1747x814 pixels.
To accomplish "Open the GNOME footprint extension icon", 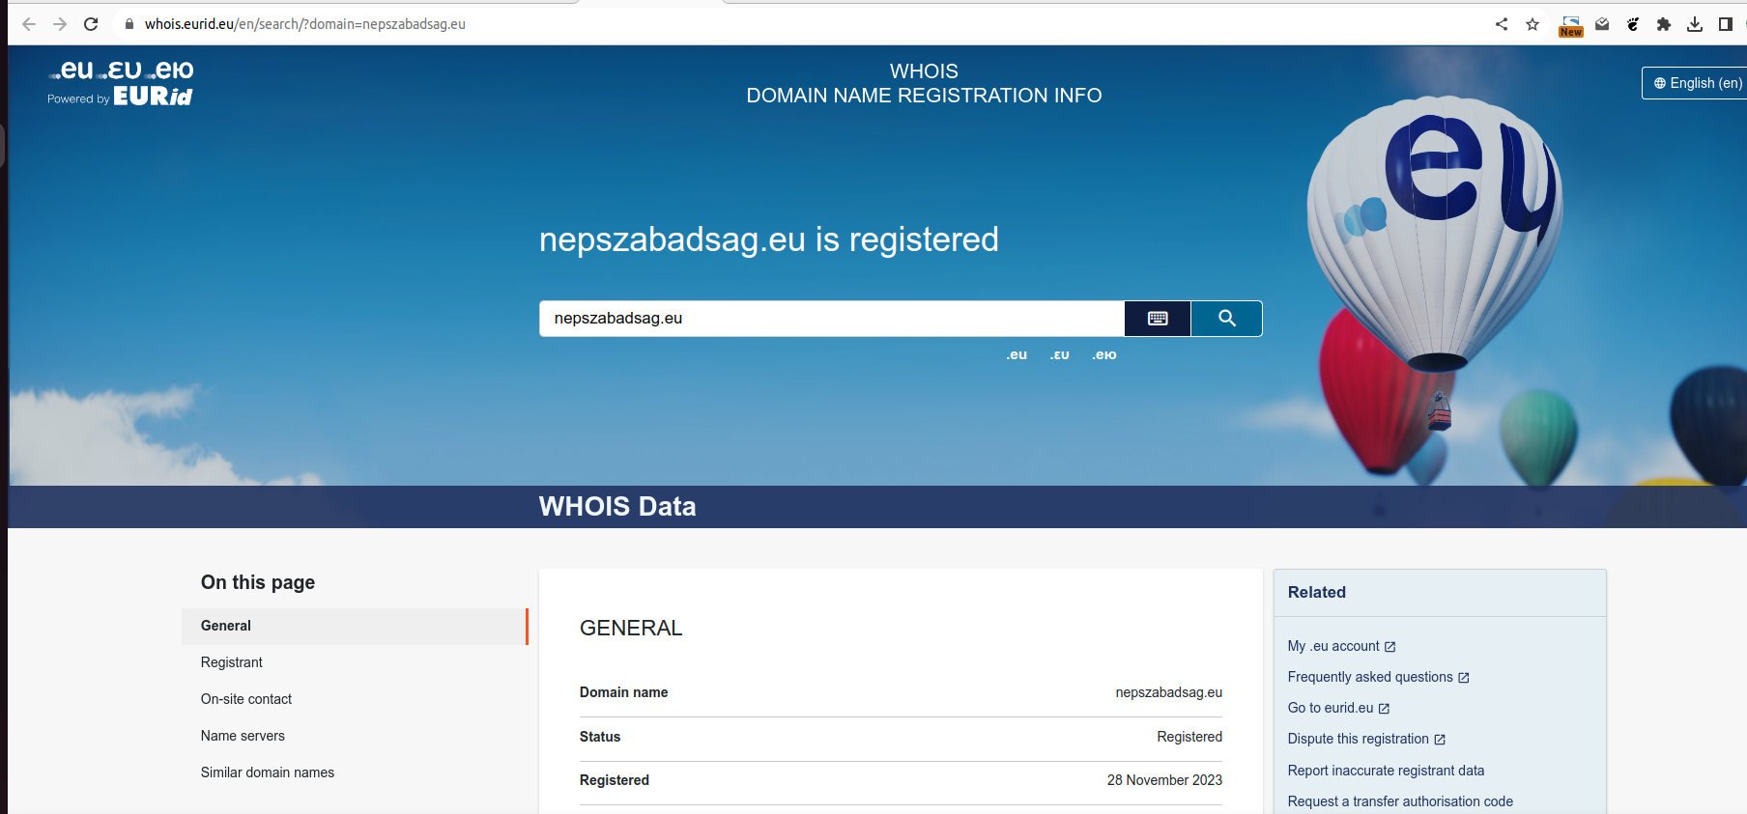I will 1633,24.
